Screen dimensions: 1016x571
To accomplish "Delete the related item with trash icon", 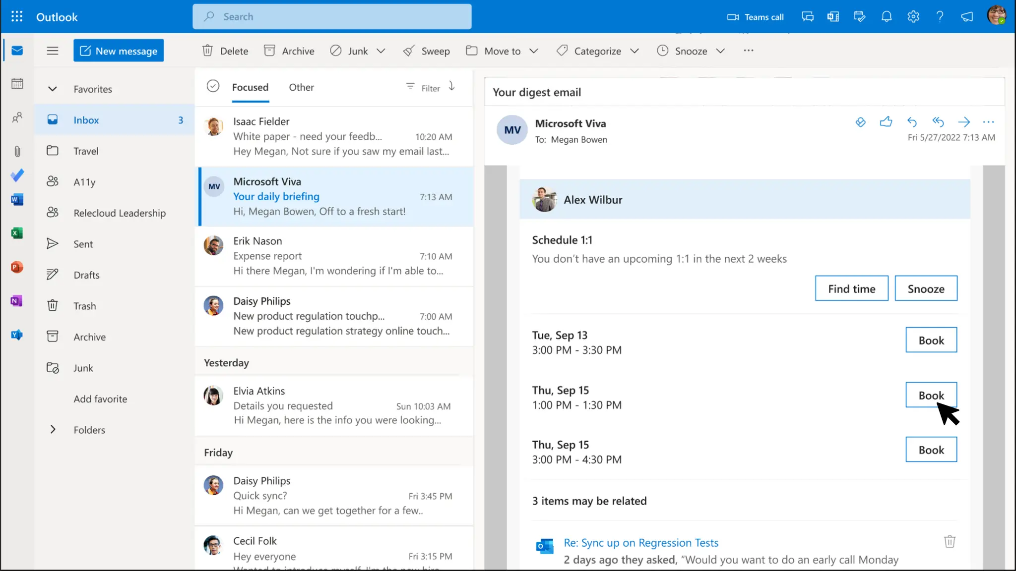I will [x=949, y=541].
